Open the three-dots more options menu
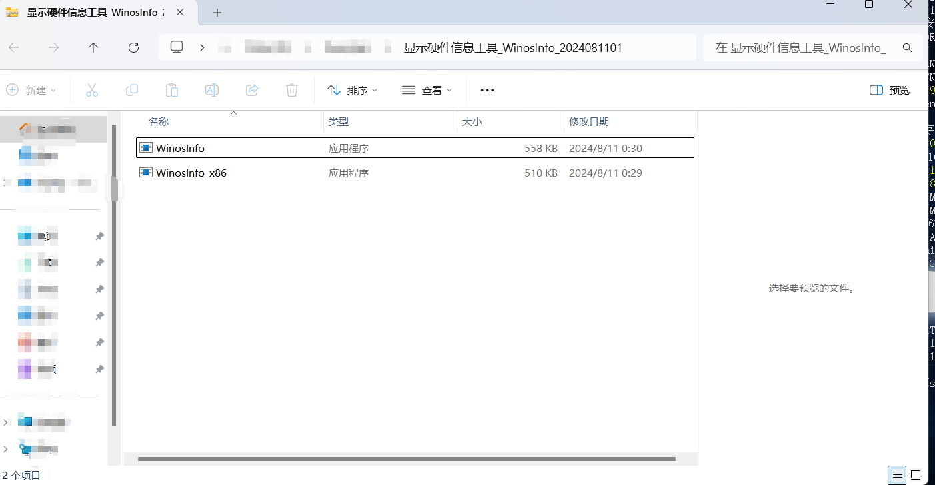 click(x=487, y=90)
